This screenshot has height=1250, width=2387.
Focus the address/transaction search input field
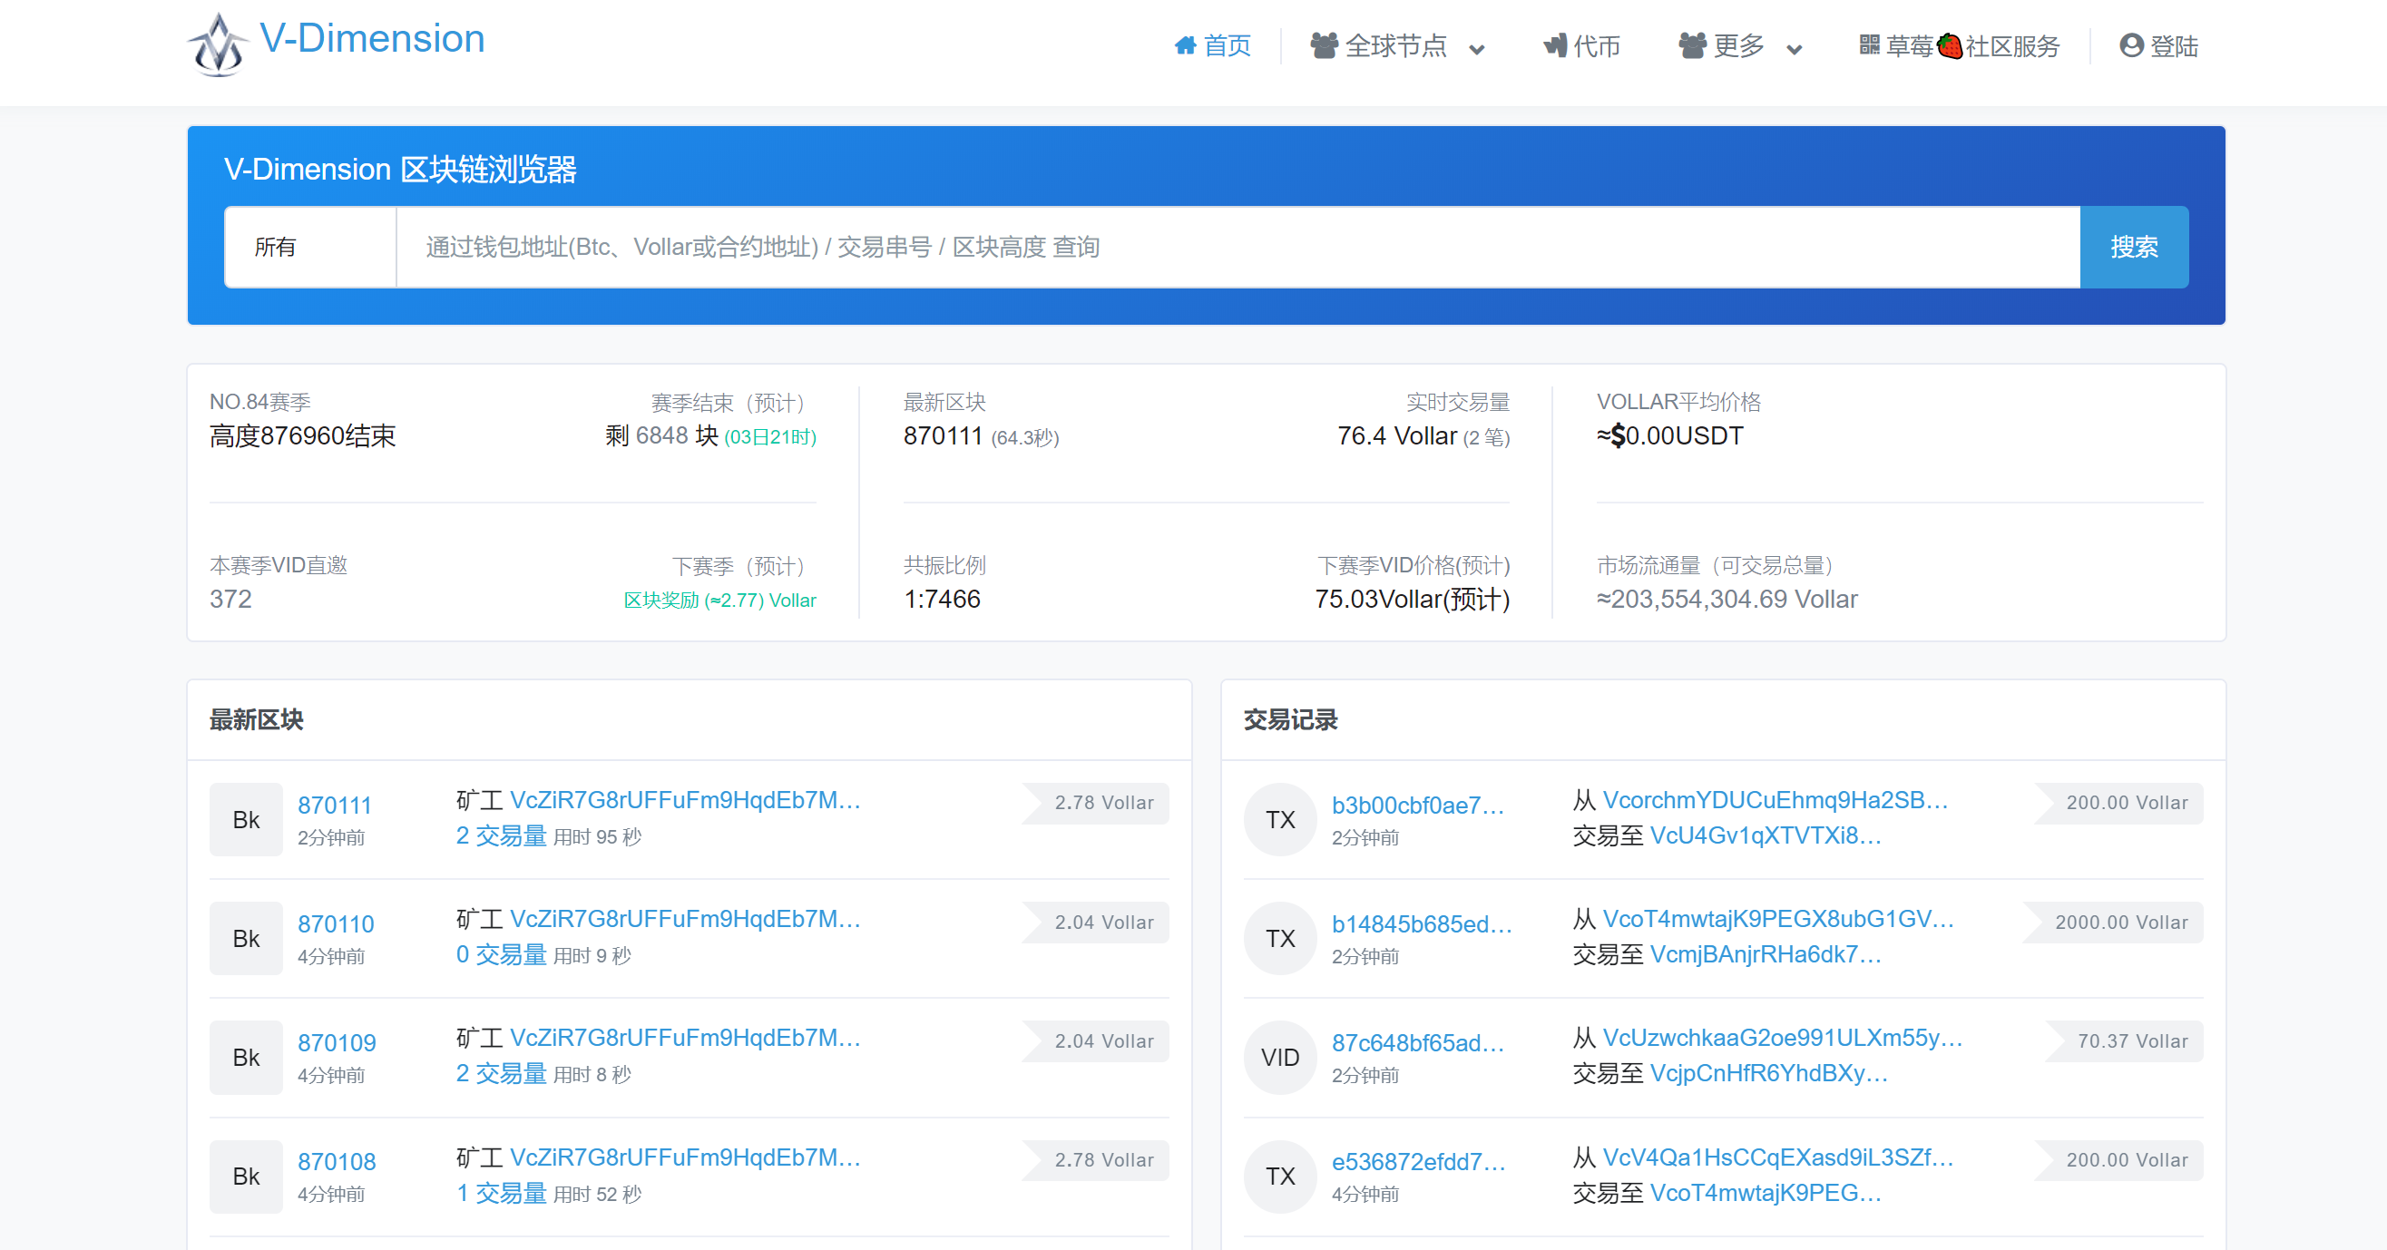[1238, 247]
